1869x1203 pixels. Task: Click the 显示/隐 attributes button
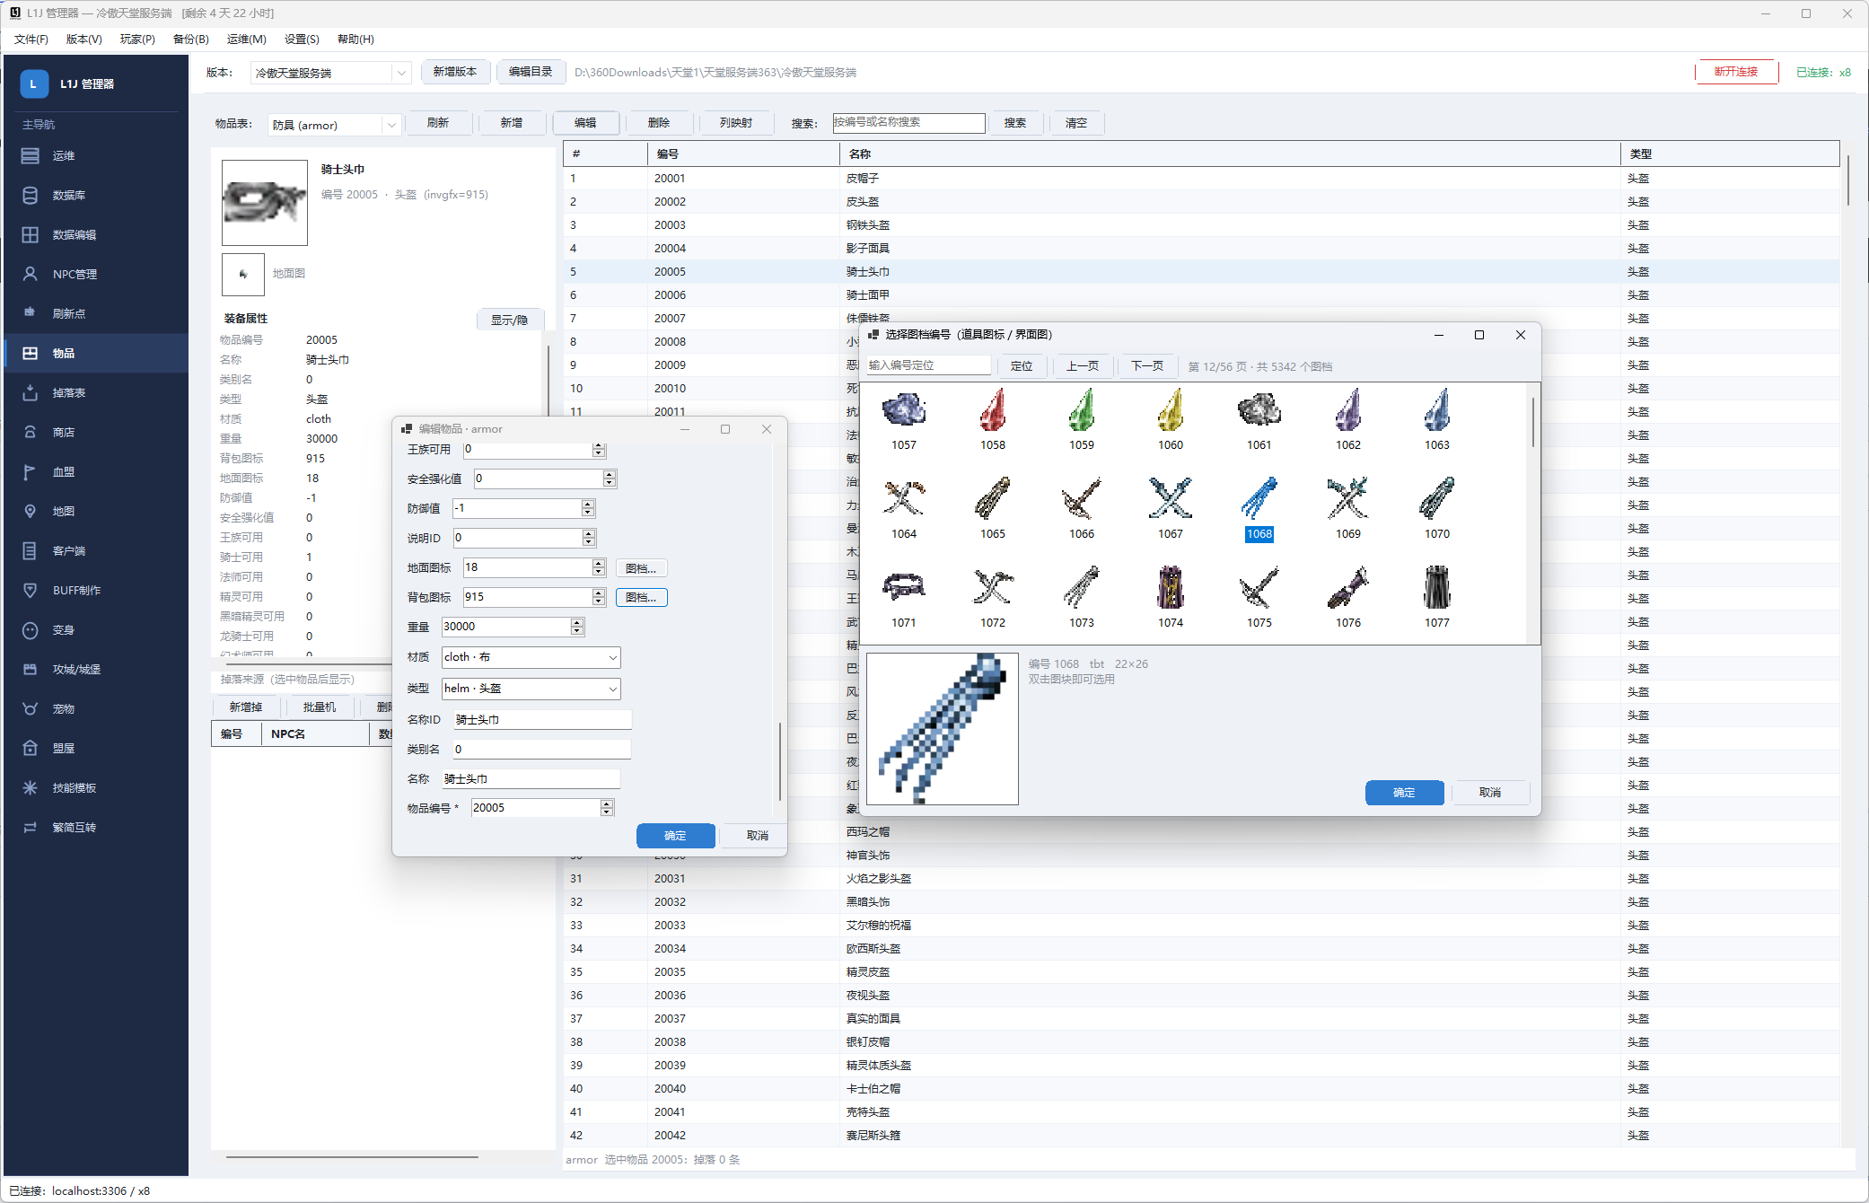click(x=509, y=320)
